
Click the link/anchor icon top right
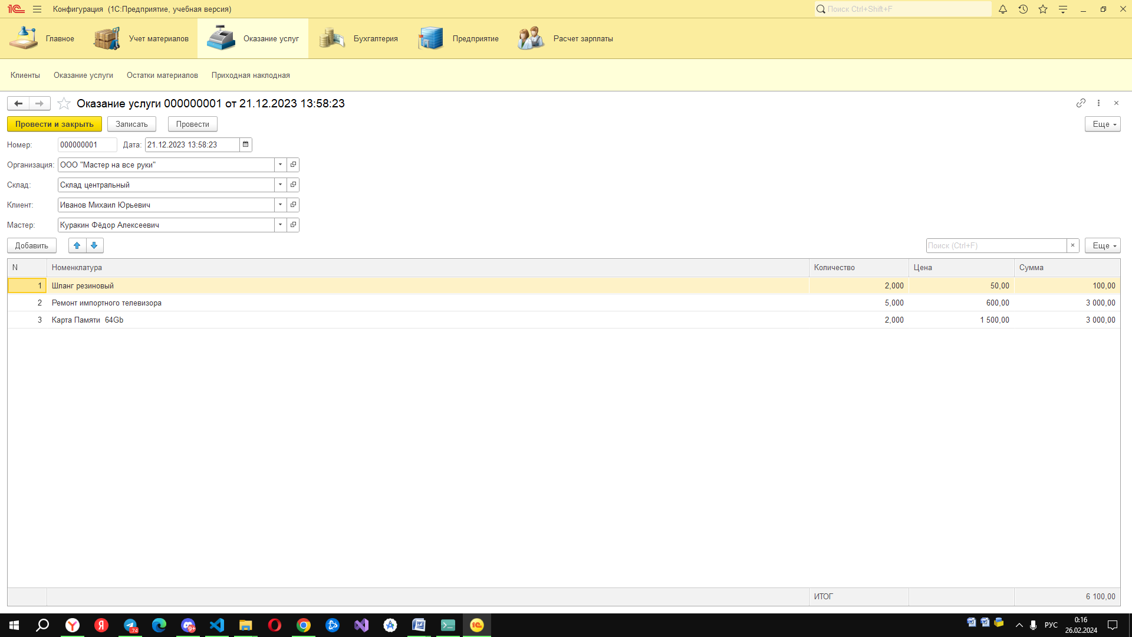(x=1081, y=103)
